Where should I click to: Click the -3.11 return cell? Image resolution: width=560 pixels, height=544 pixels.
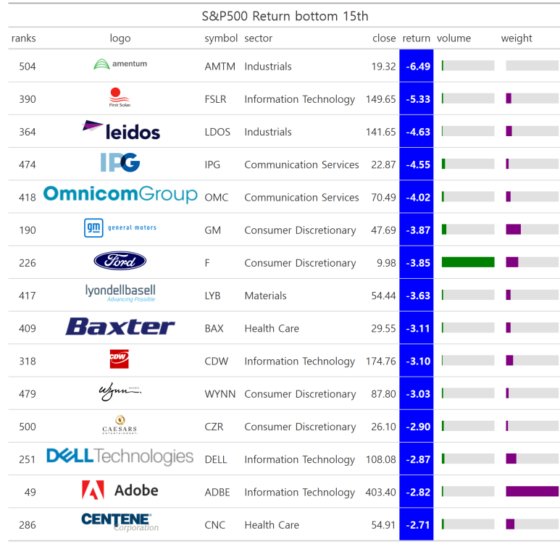(x=417, y=328)
